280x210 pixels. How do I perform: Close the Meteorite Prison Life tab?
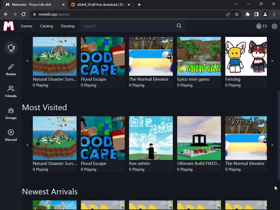coord(63,5)
